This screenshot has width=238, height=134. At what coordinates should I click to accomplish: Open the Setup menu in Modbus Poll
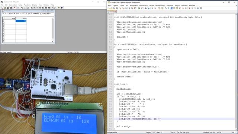point(20,5)
